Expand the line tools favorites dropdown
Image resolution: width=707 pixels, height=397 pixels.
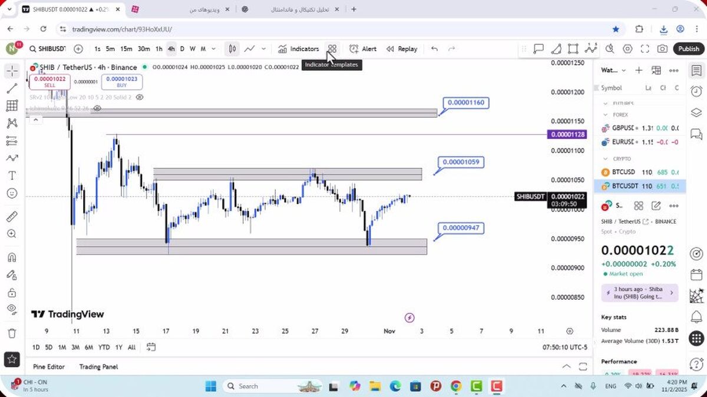click(x=263, y=49)
